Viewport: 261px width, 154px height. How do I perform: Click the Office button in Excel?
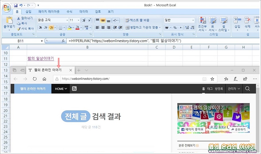point(7,8)
